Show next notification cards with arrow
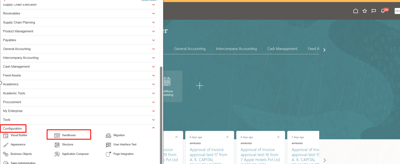Image resolution: width=400 pixels, height=164 pixels. point(325,160)
